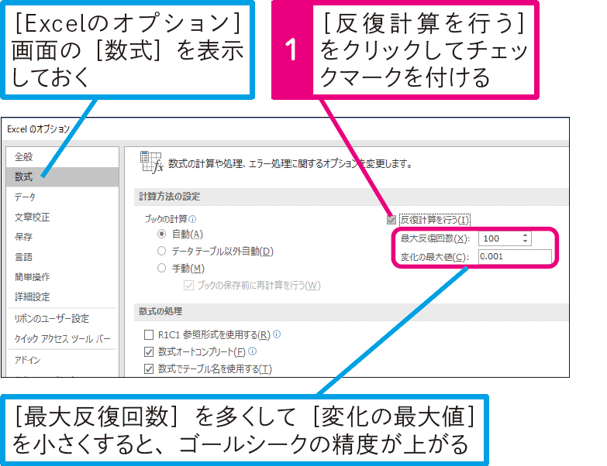607x466 pixels.
Task: Click info icon beside ブックの計算
Action: pos(192,220)
